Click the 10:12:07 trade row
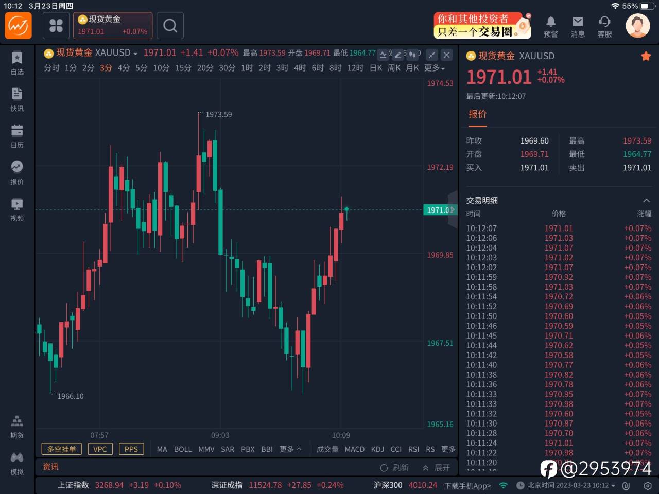Image resolution: width=659 pixels, height=494 pixels. (559, 228)
